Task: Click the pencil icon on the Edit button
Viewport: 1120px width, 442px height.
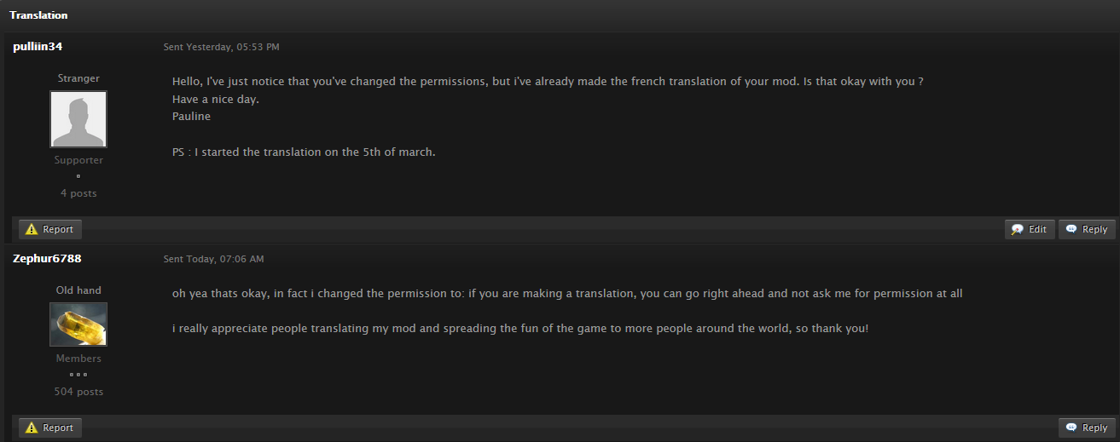Action: 1018,229
